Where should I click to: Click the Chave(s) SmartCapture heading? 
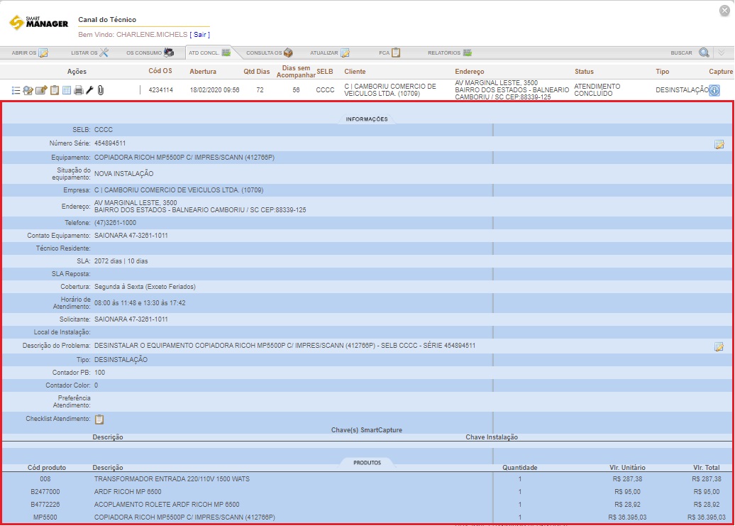point(367,430)
